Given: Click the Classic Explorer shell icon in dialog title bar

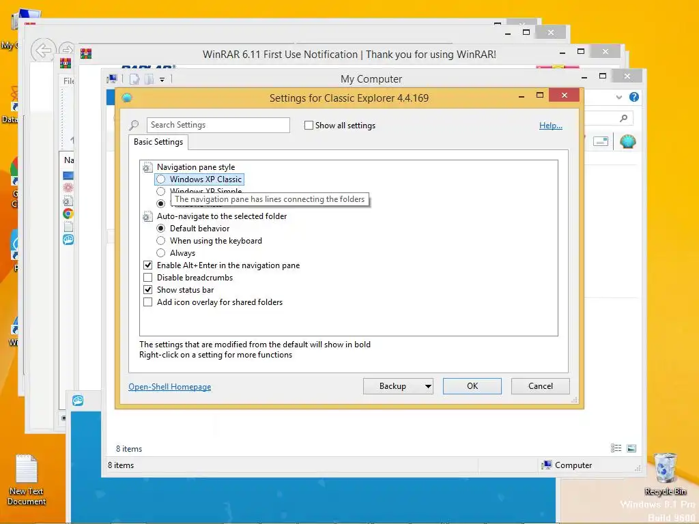Looking at the screenshot, I should (127, 98).
